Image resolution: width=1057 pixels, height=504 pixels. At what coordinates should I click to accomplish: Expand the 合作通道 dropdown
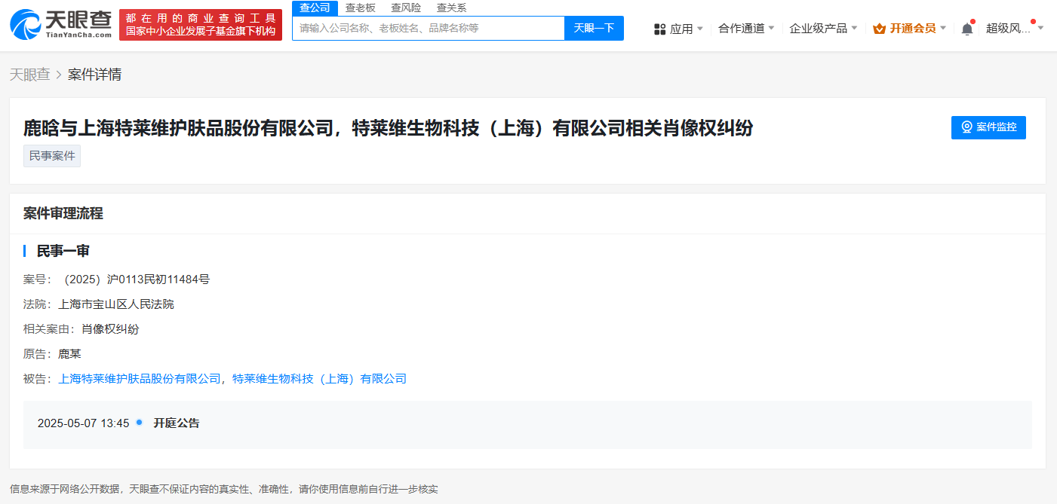(x=745, y=29)
